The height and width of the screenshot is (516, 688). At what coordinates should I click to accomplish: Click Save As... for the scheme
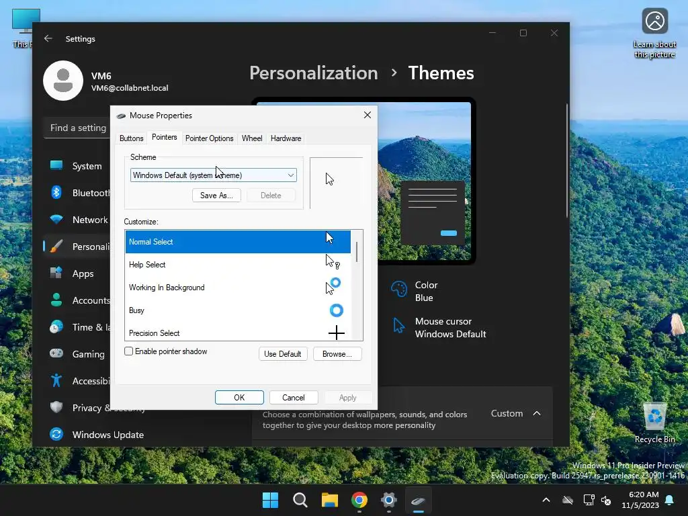pyautogui.click(x=216, y=196)
